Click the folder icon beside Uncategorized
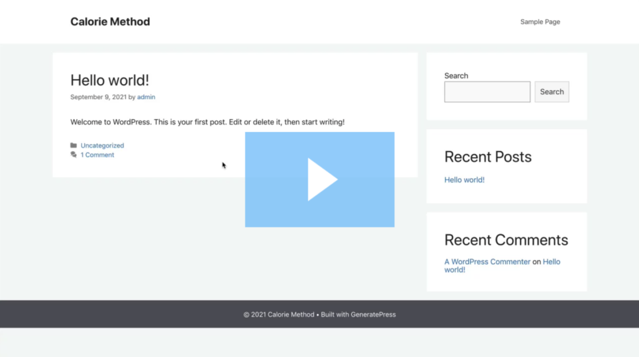This screenshot has width=639, height=357. click(74, 145)
